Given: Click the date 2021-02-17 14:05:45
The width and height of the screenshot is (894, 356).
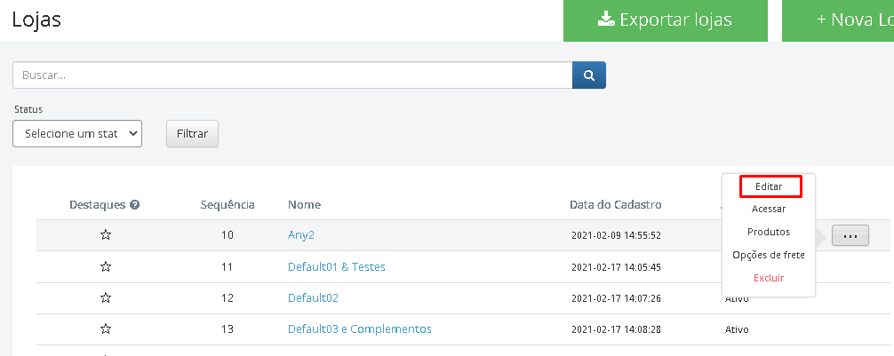Looking at the screenshot, I should [617, 266].
